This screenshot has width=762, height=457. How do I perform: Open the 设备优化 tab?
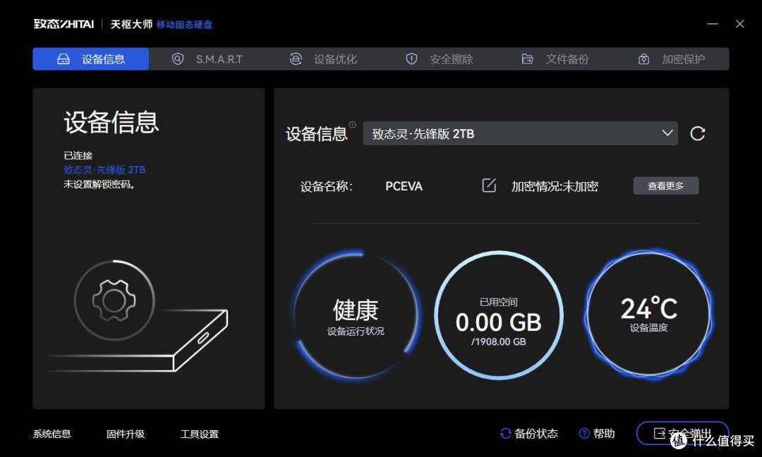click(323, 59)
